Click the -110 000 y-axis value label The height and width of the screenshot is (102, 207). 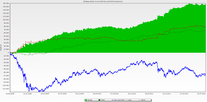[x=6, y=89]
